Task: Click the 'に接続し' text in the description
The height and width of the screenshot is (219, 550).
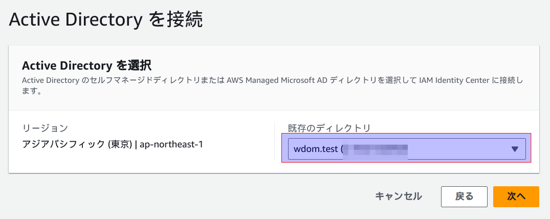Action: point(513,81)
